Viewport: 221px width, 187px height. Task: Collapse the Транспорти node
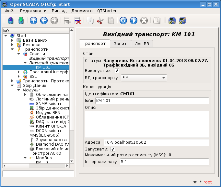[x=12, y=49]
